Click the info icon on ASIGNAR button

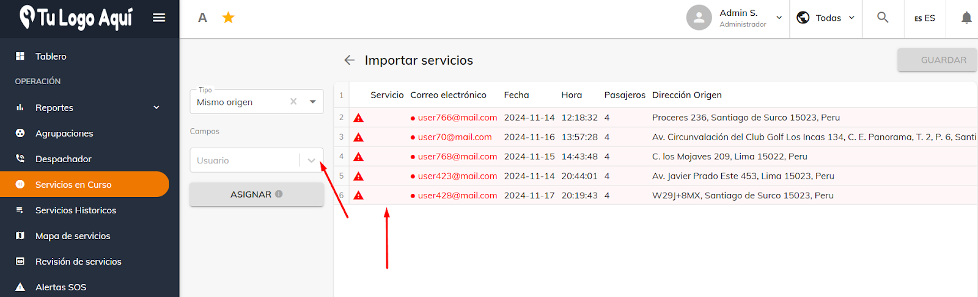tap(279, 194)
